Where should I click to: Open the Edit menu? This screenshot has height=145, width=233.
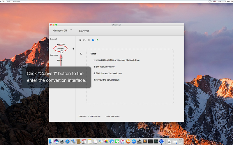coord(8,1)
